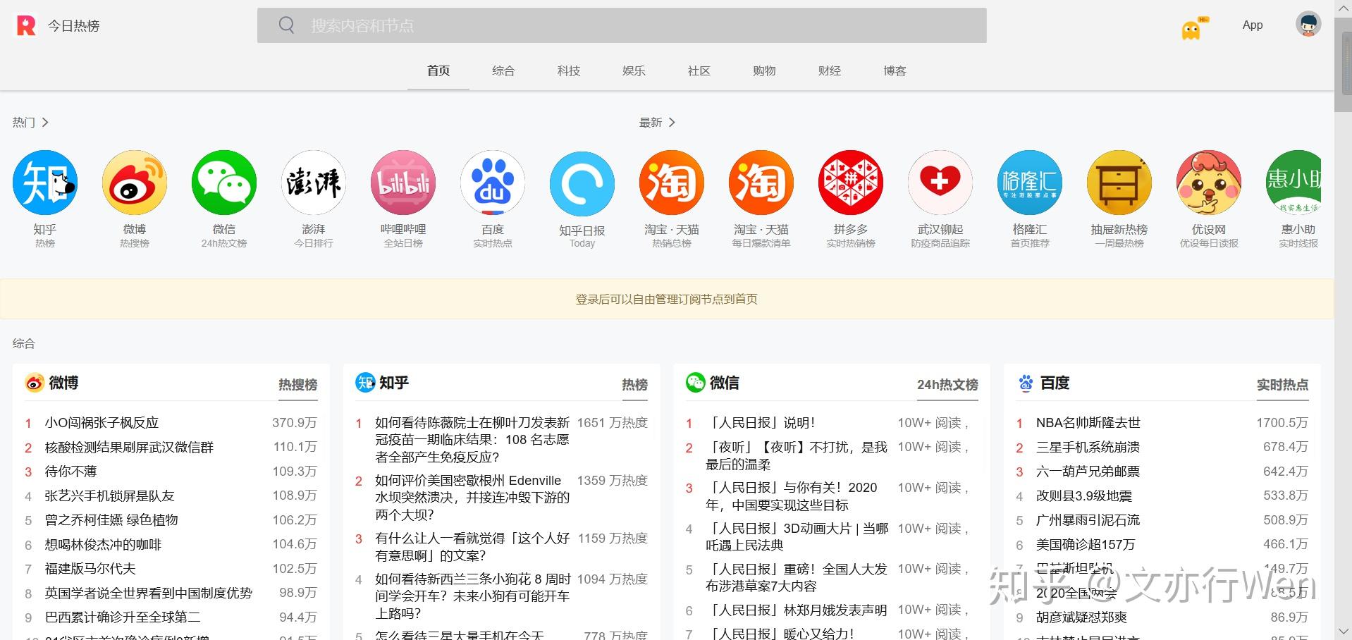Open 三星手机系统崩溃 on 百度

click(1088, 447)
